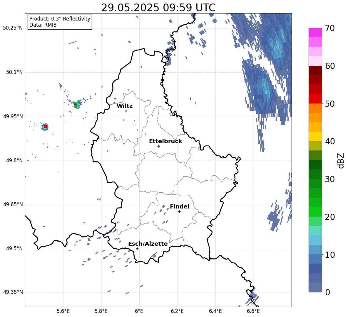Click the yellow colorbar swatch just above 40
348x317 pixels.
coord(315,136)
